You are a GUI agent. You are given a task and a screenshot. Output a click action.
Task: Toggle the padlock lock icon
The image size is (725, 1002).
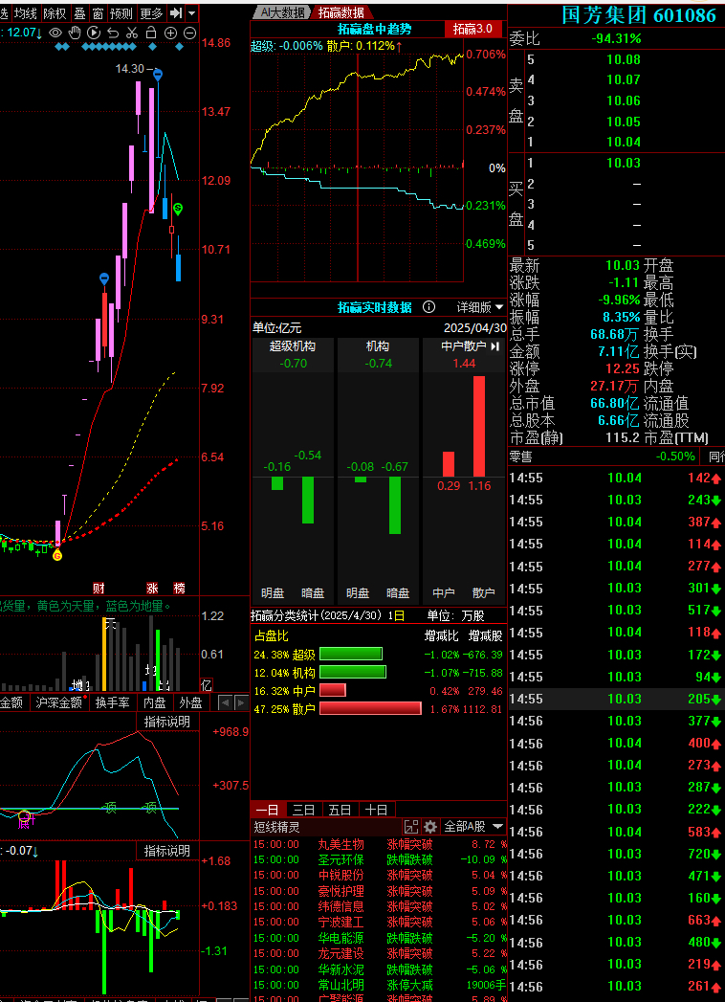pyautogui.click(x=151, y=33)
